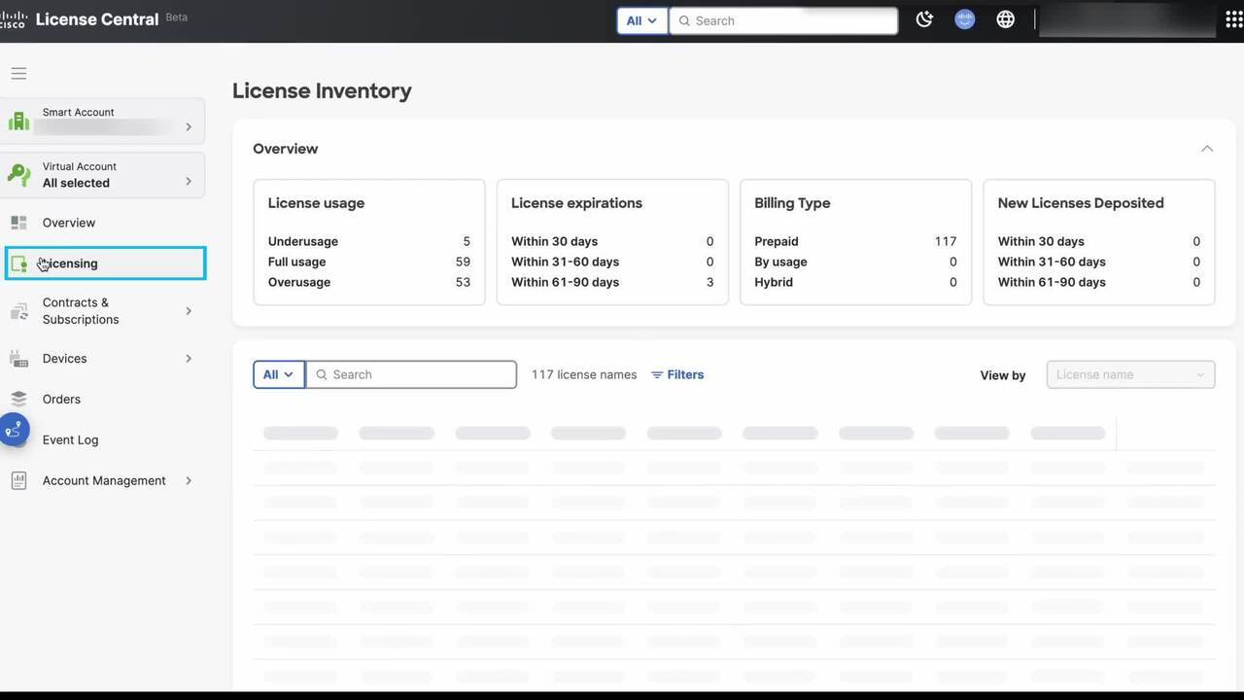Collapse the Overview section chevron
Viewport: 1244px width, 700px height.
pyautogui.click(x=1206, y=149)
